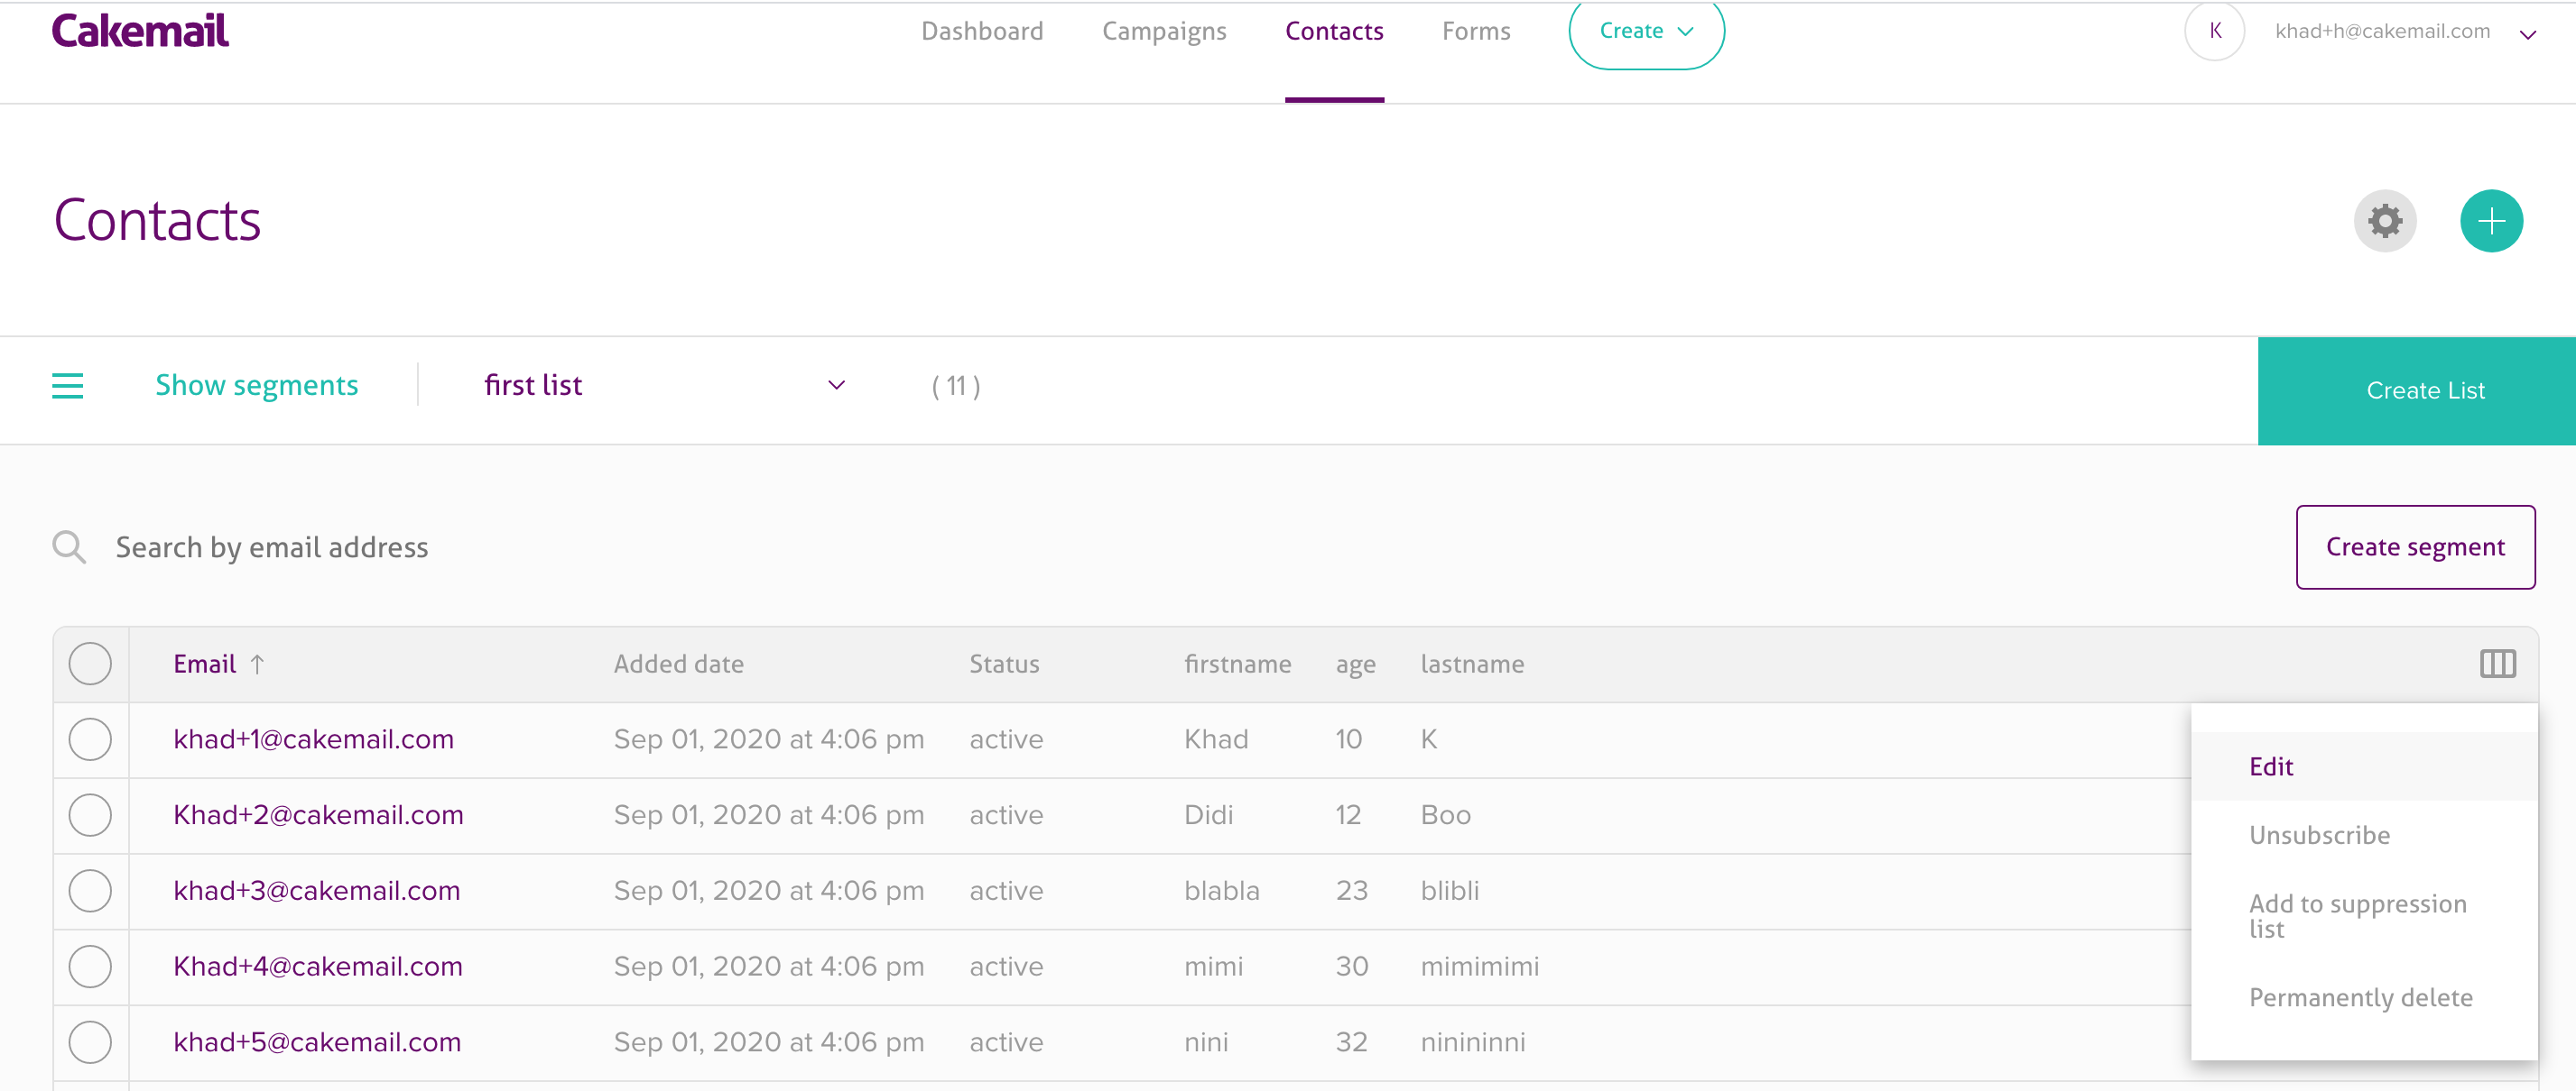This screenshot has width=2576, height=1091.
Task: Click the Create List button
Action: (2424, 390)
